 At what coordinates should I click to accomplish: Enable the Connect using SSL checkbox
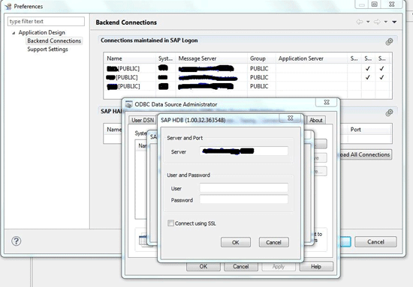point(170,223)
